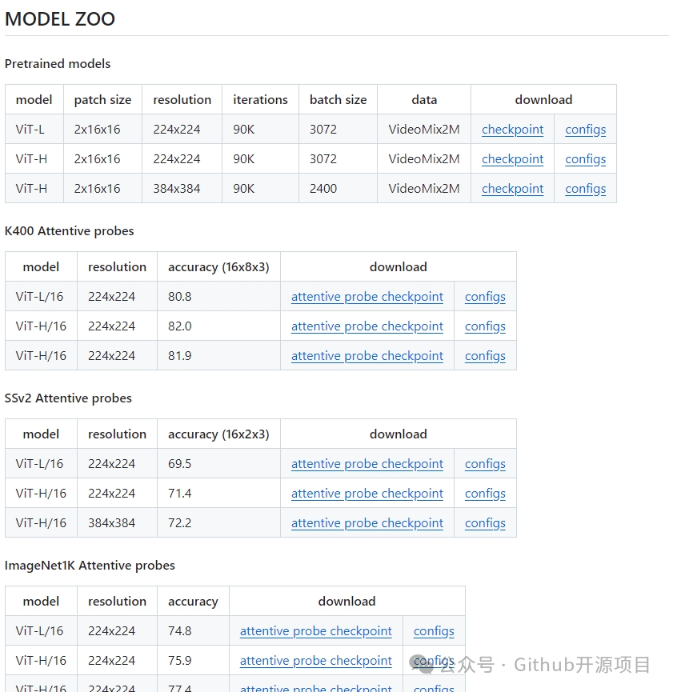Screen dimensions: 673x692
Task: Open ImageNet1K attentive probe checkpoint with 75.9 accuracy
Action: [316, 661]
